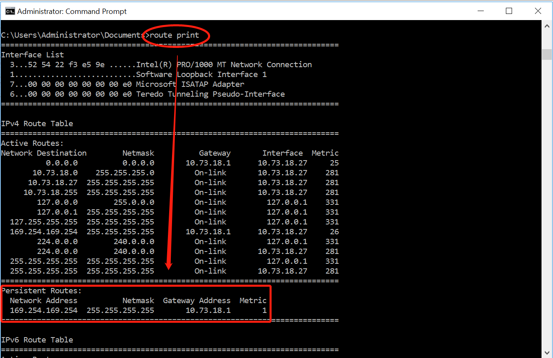Click the Administrator: Command Prompt title text
This screenshot has height=358, width=553.
pyautogui.click(x=72, y=11)
